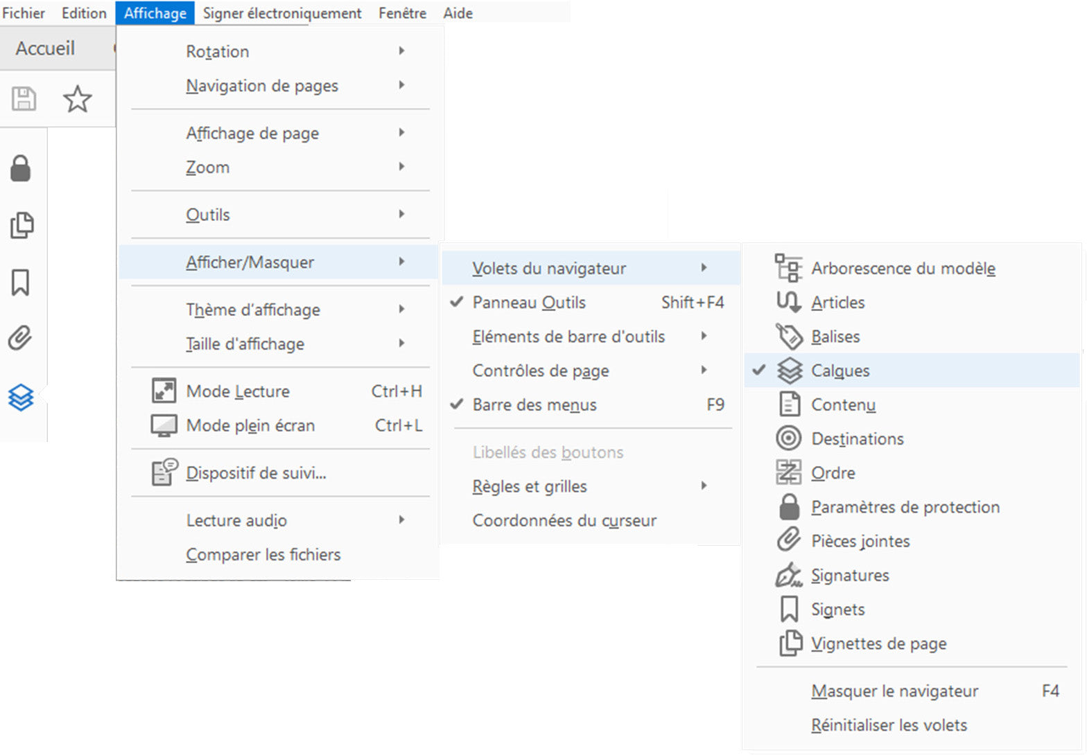Image resolution: width=1087 pixels, height=755 pixels.
Task: Toggle the Barre des menus option
Action: [x=534, y=405]
